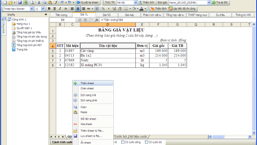Open font color dropdown arrow
Viewport: 257px width, 145px height.
tap(145, 9)
